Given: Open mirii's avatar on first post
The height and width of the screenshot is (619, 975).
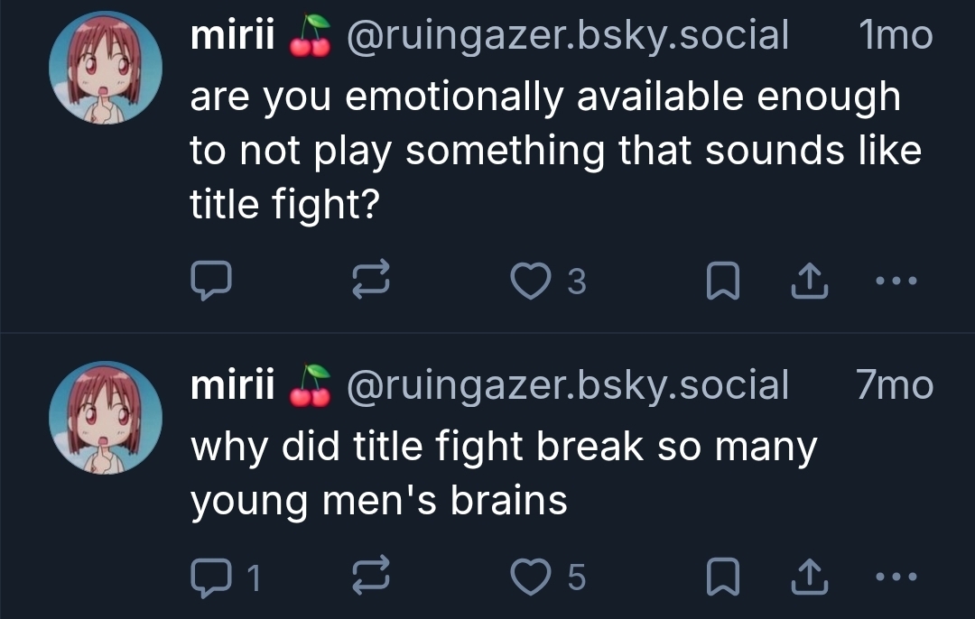Looking at the screenshot, I should [105, 68].
